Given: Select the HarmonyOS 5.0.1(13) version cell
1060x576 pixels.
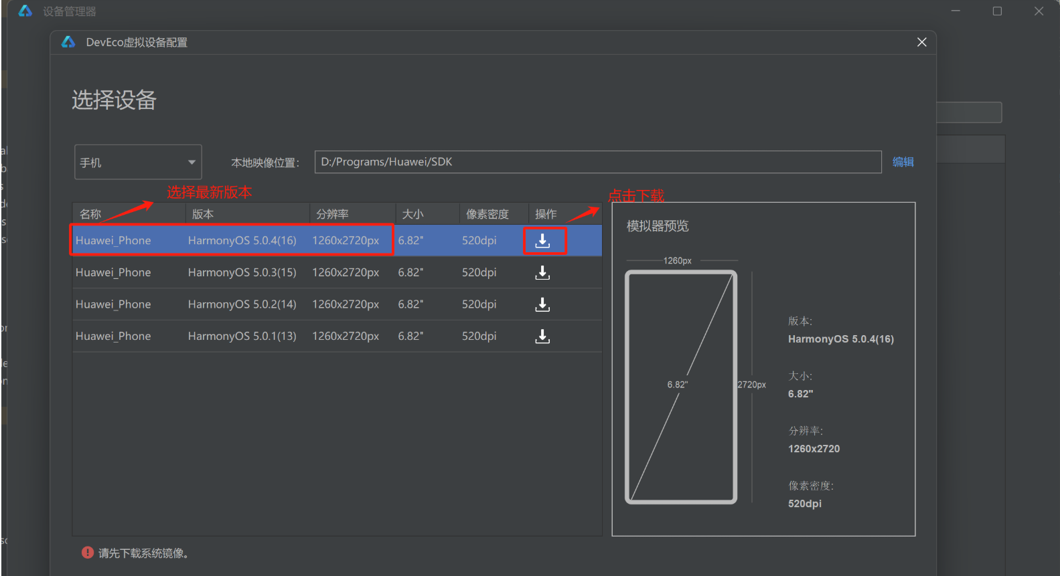Looking at the screenshot, I should tap(242, 337).
